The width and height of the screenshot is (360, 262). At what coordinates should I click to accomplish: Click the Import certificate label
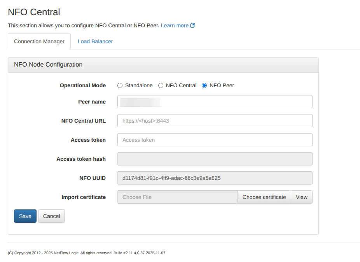84,197
